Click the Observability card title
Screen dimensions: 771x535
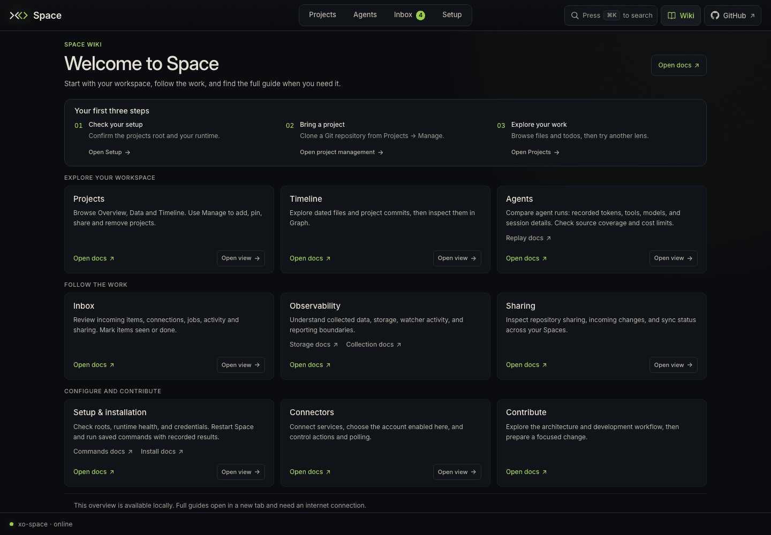coord(315,306)
